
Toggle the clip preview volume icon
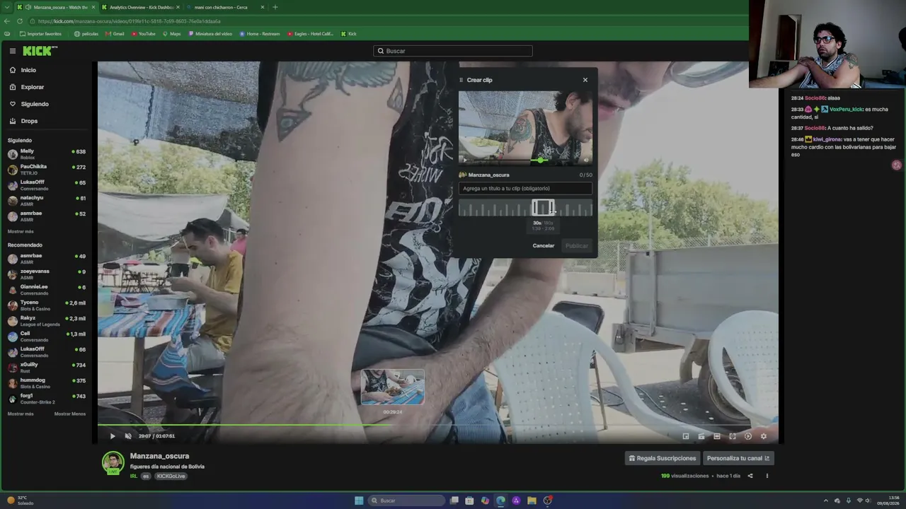point(585,160)
